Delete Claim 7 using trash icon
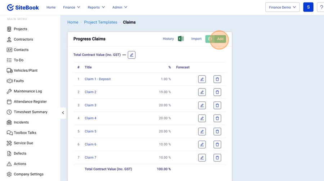The width and height of the screenshot is (324, 181). pyautogui.click(x=217, y=158)
